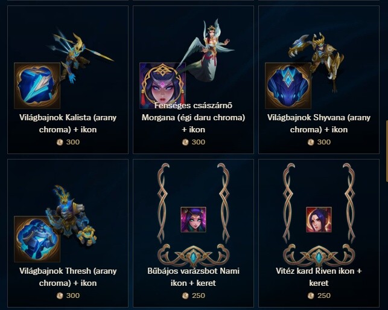Click the Világbajnok Shyvana blue dragon icon
Viewport: 388px width, 310px height.
point(288,86)
